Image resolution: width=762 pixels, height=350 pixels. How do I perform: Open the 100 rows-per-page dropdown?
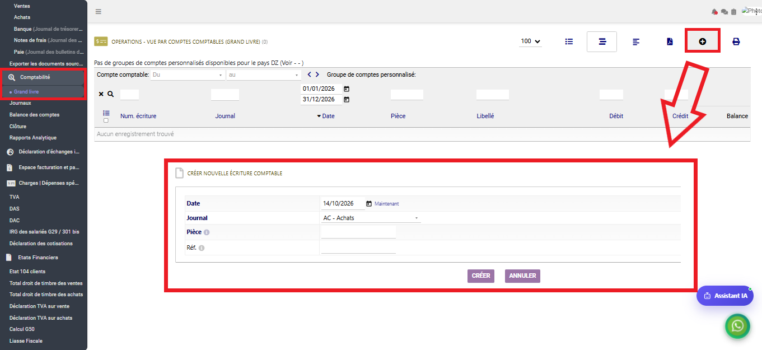click(531, 41)
